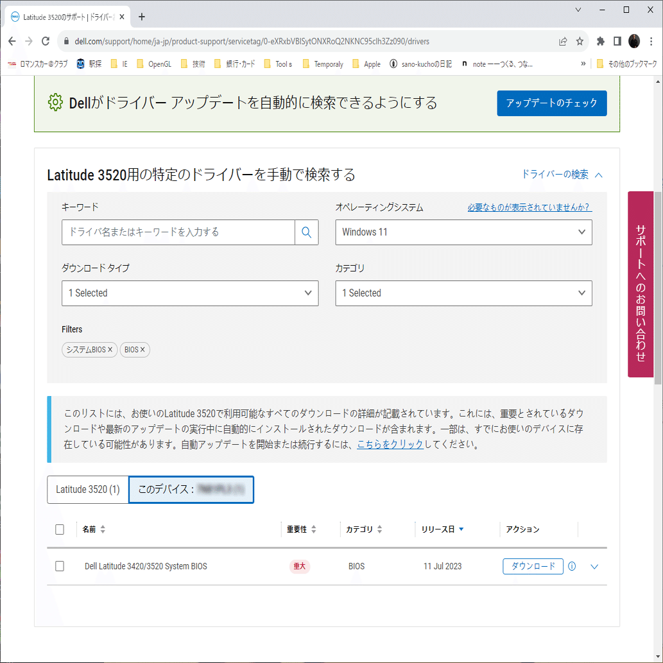
Task: Click the magnifier icon in the keyword field
Action: (306, 232)
